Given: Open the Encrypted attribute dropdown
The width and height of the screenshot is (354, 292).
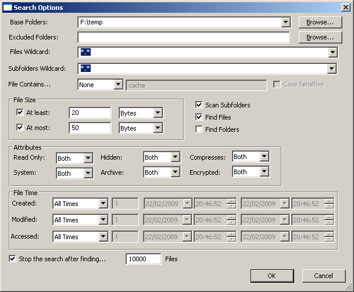Looking at the screenshot, I should (x=264, y=172).
